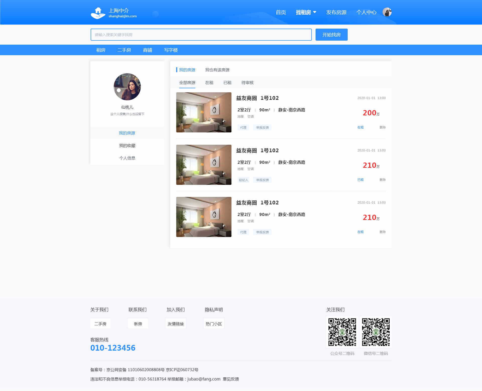Click 举报反馈 tag on second listing
Screen dimensions: 482x391
click(x=262, y=180)
